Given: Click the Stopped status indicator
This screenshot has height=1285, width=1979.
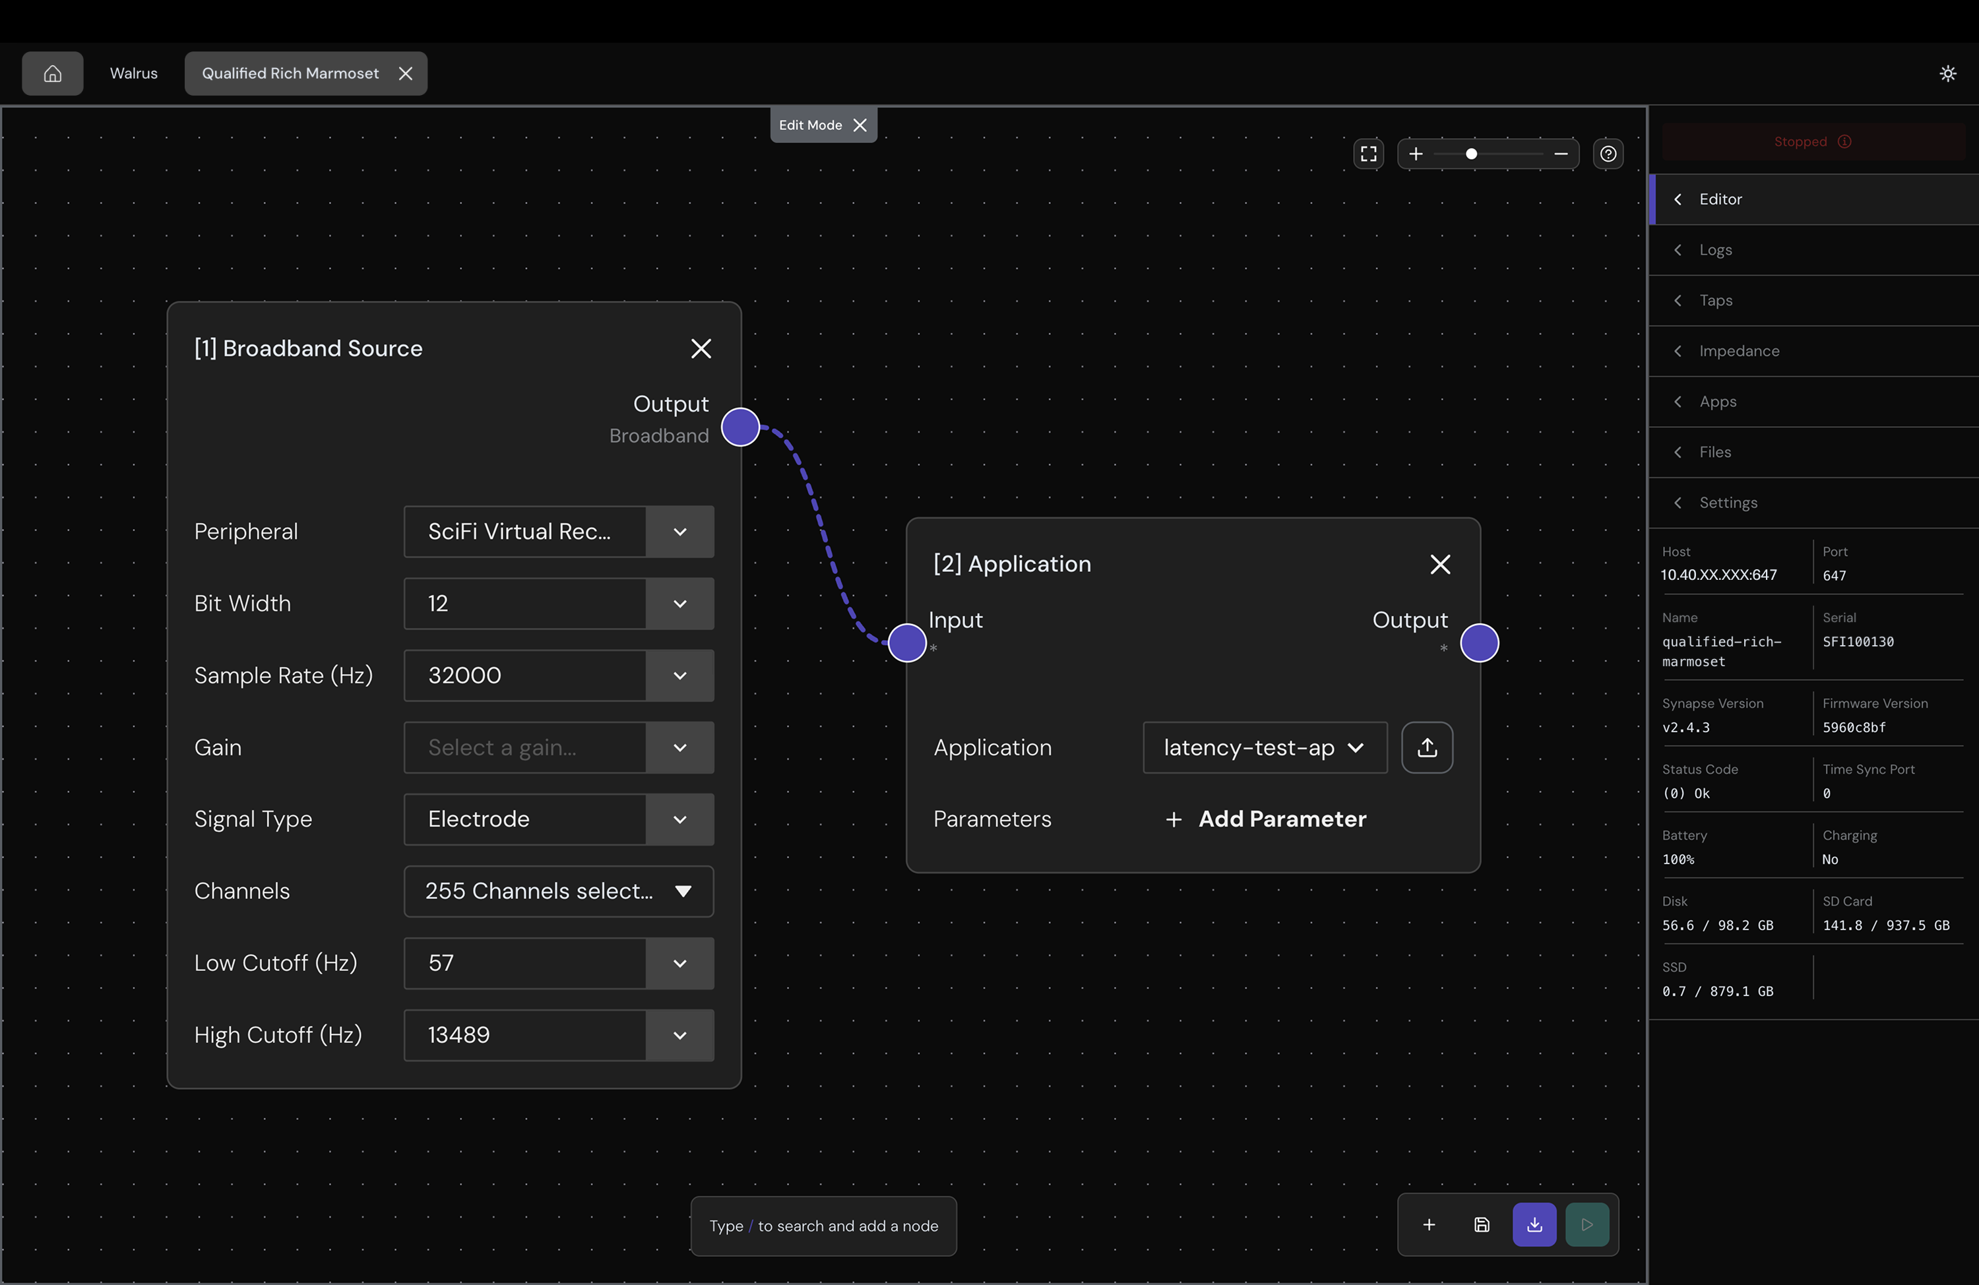Looking at the screenshot, I should (x=1813, y=141).
